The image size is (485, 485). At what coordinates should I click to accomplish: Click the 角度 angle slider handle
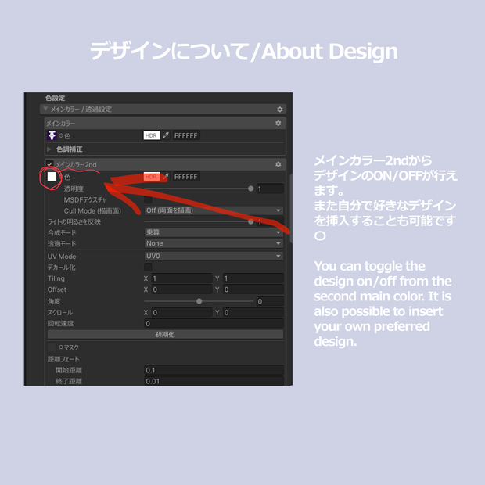199,301
